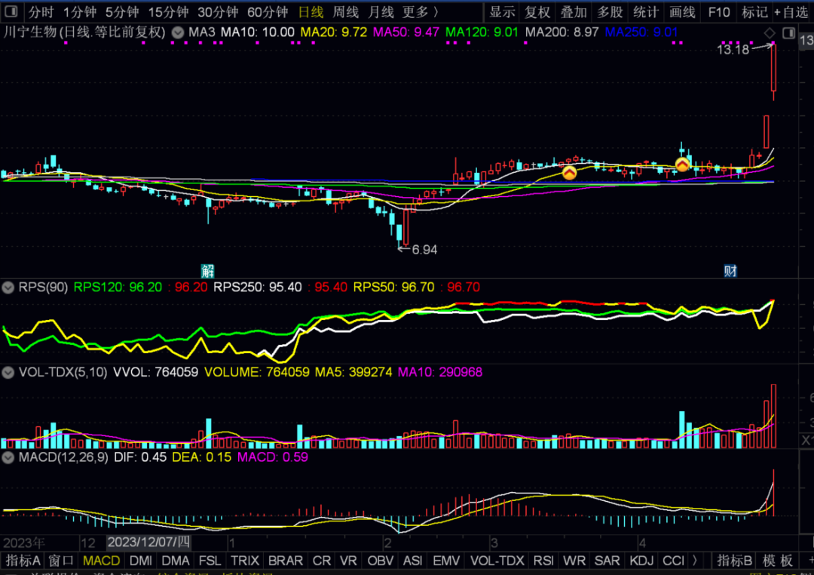Screen dimensions: 814x575
Task: Expand the MACD indicator dropdown
Action: [8, 457]
